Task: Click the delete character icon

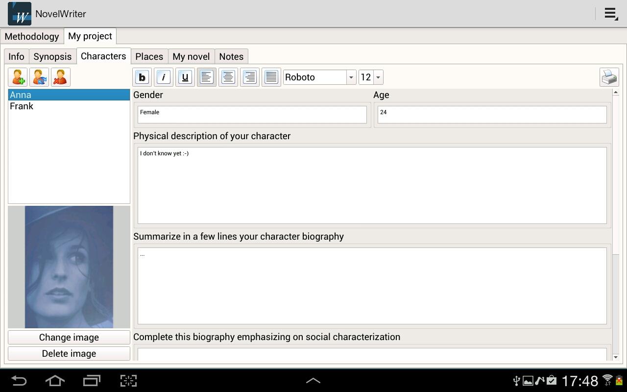Action: 61,77
